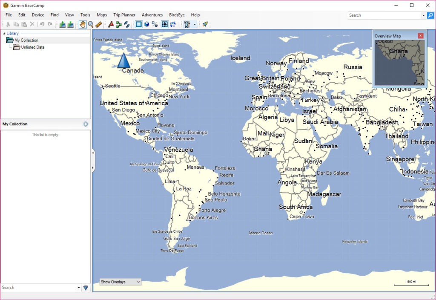436x300 pixels.
Task: Click the Madagascar label on map
Action: click(324, 194)
